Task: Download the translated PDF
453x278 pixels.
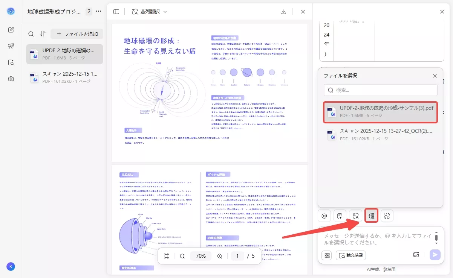Action: pos(283,11)
